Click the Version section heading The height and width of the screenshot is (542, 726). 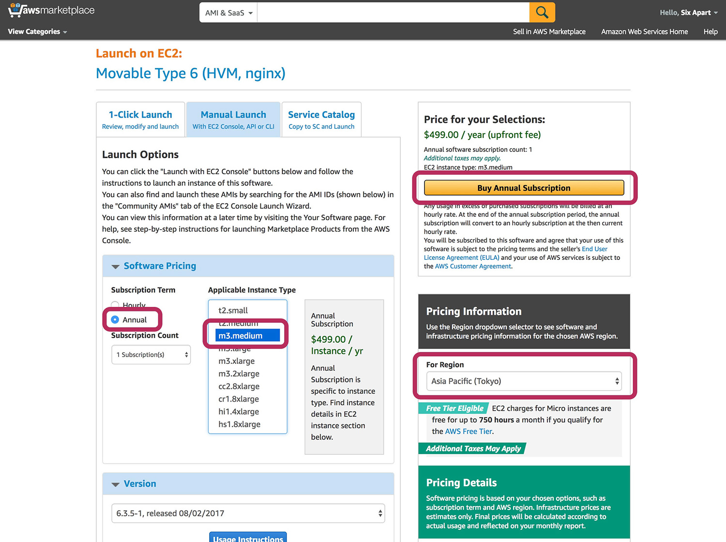coord(140,484)
